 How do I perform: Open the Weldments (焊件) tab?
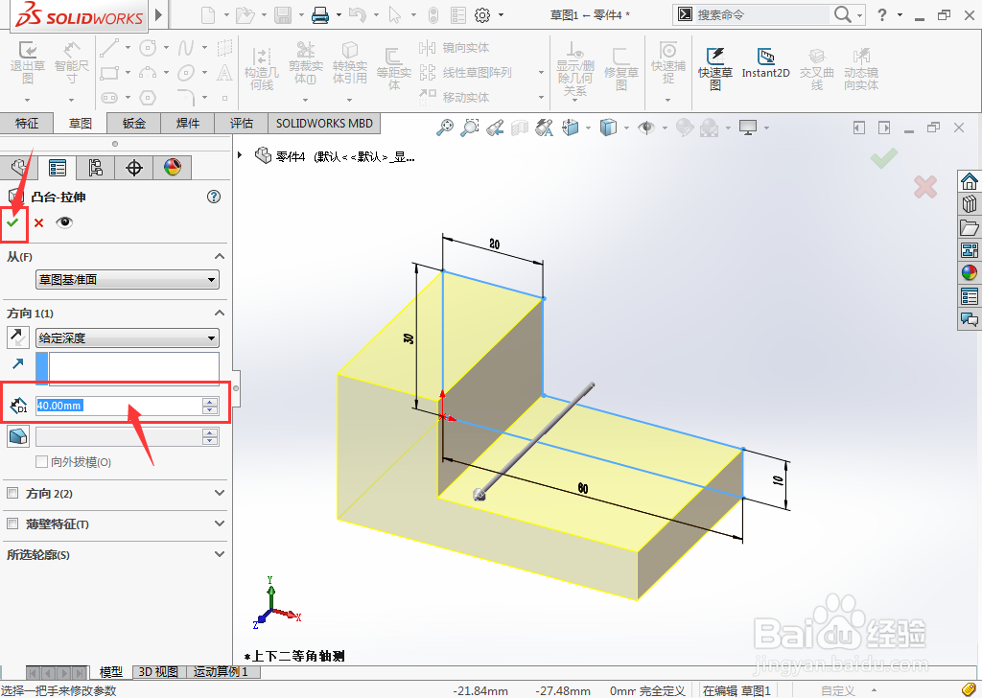coord(188,124)
